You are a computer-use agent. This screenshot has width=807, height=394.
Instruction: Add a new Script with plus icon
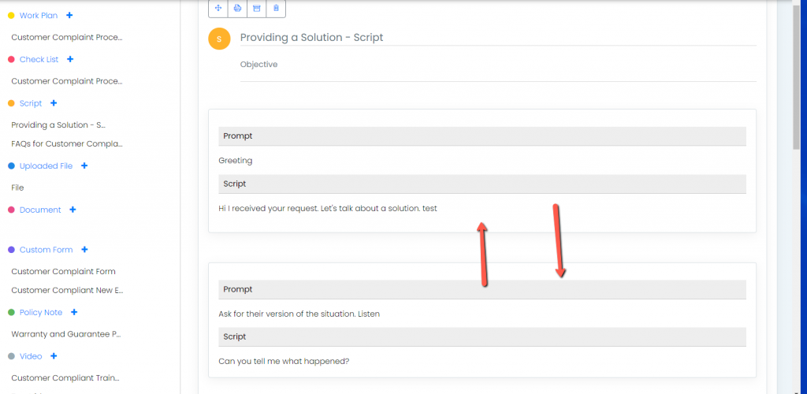pos(54,103)
